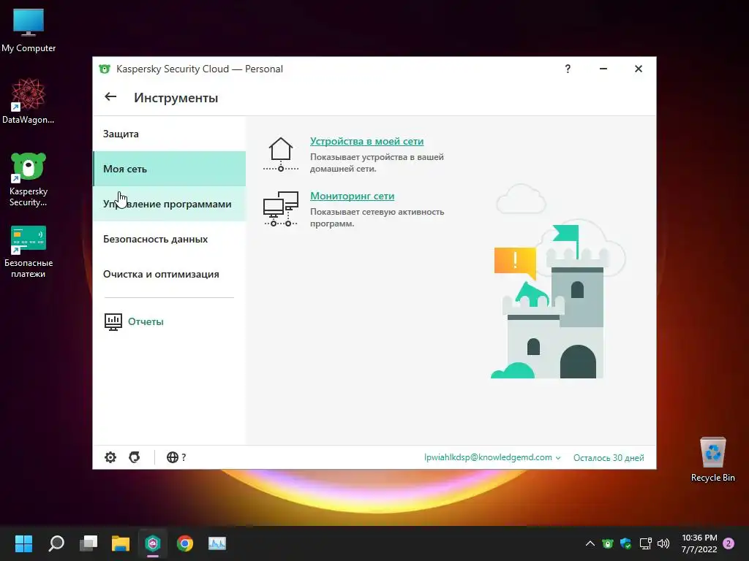Open Kaspersky Security desktop shortcut
Viewport: 749px width, 561px height.
tap(29, 180)
